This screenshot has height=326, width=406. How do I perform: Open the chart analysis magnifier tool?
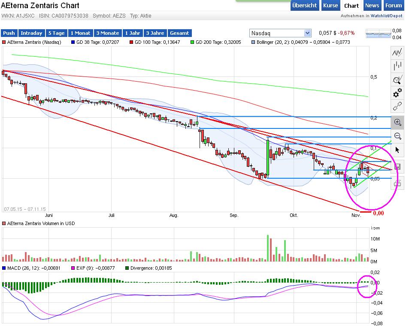coord(397,79)
